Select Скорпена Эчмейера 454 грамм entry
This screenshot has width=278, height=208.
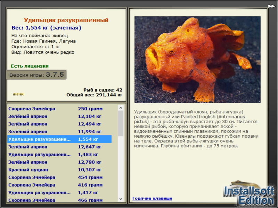click(x=59, y=177)
